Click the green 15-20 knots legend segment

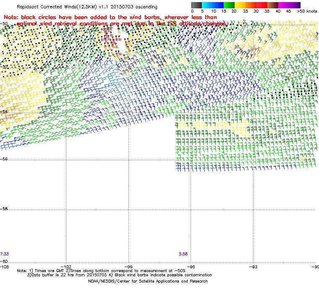tap(229, 5)
